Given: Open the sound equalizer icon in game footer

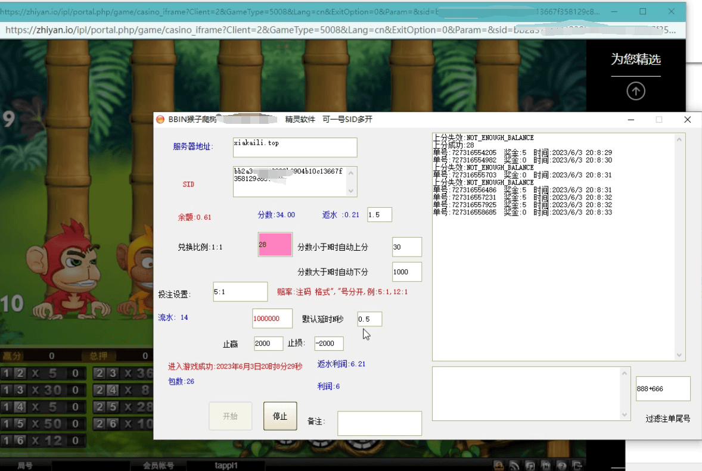Looking at the screenshot, I should click(546, 466).
